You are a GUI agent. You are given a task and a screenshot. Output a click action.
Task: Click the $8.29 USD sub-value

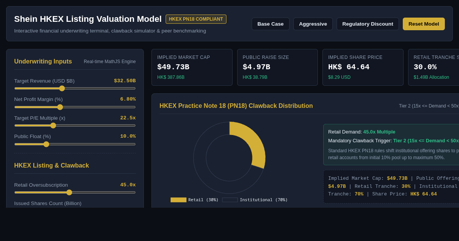pyautogui.click(x=339, y=77)
